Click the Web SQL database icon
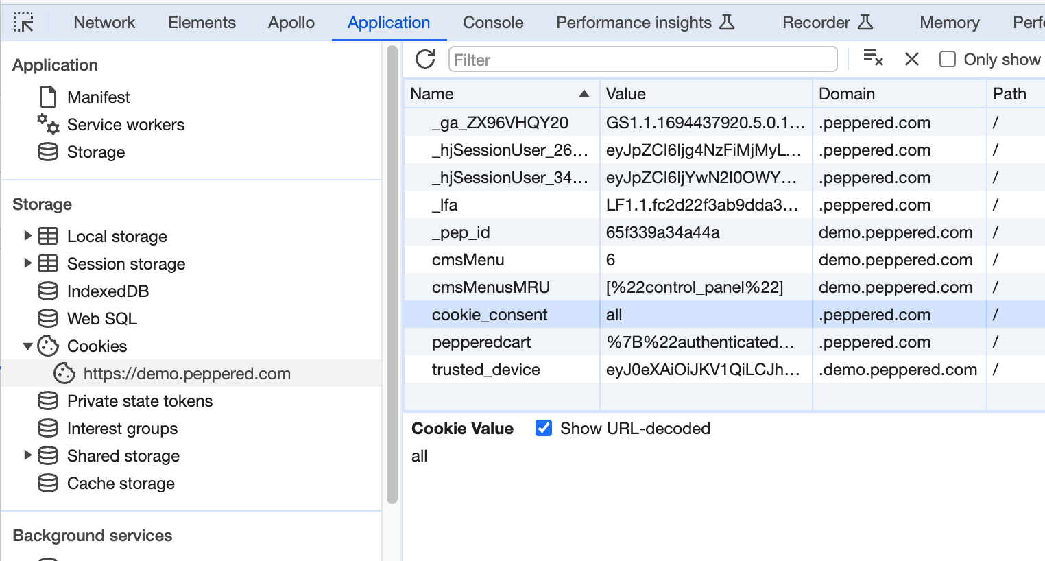 (48, 318)
